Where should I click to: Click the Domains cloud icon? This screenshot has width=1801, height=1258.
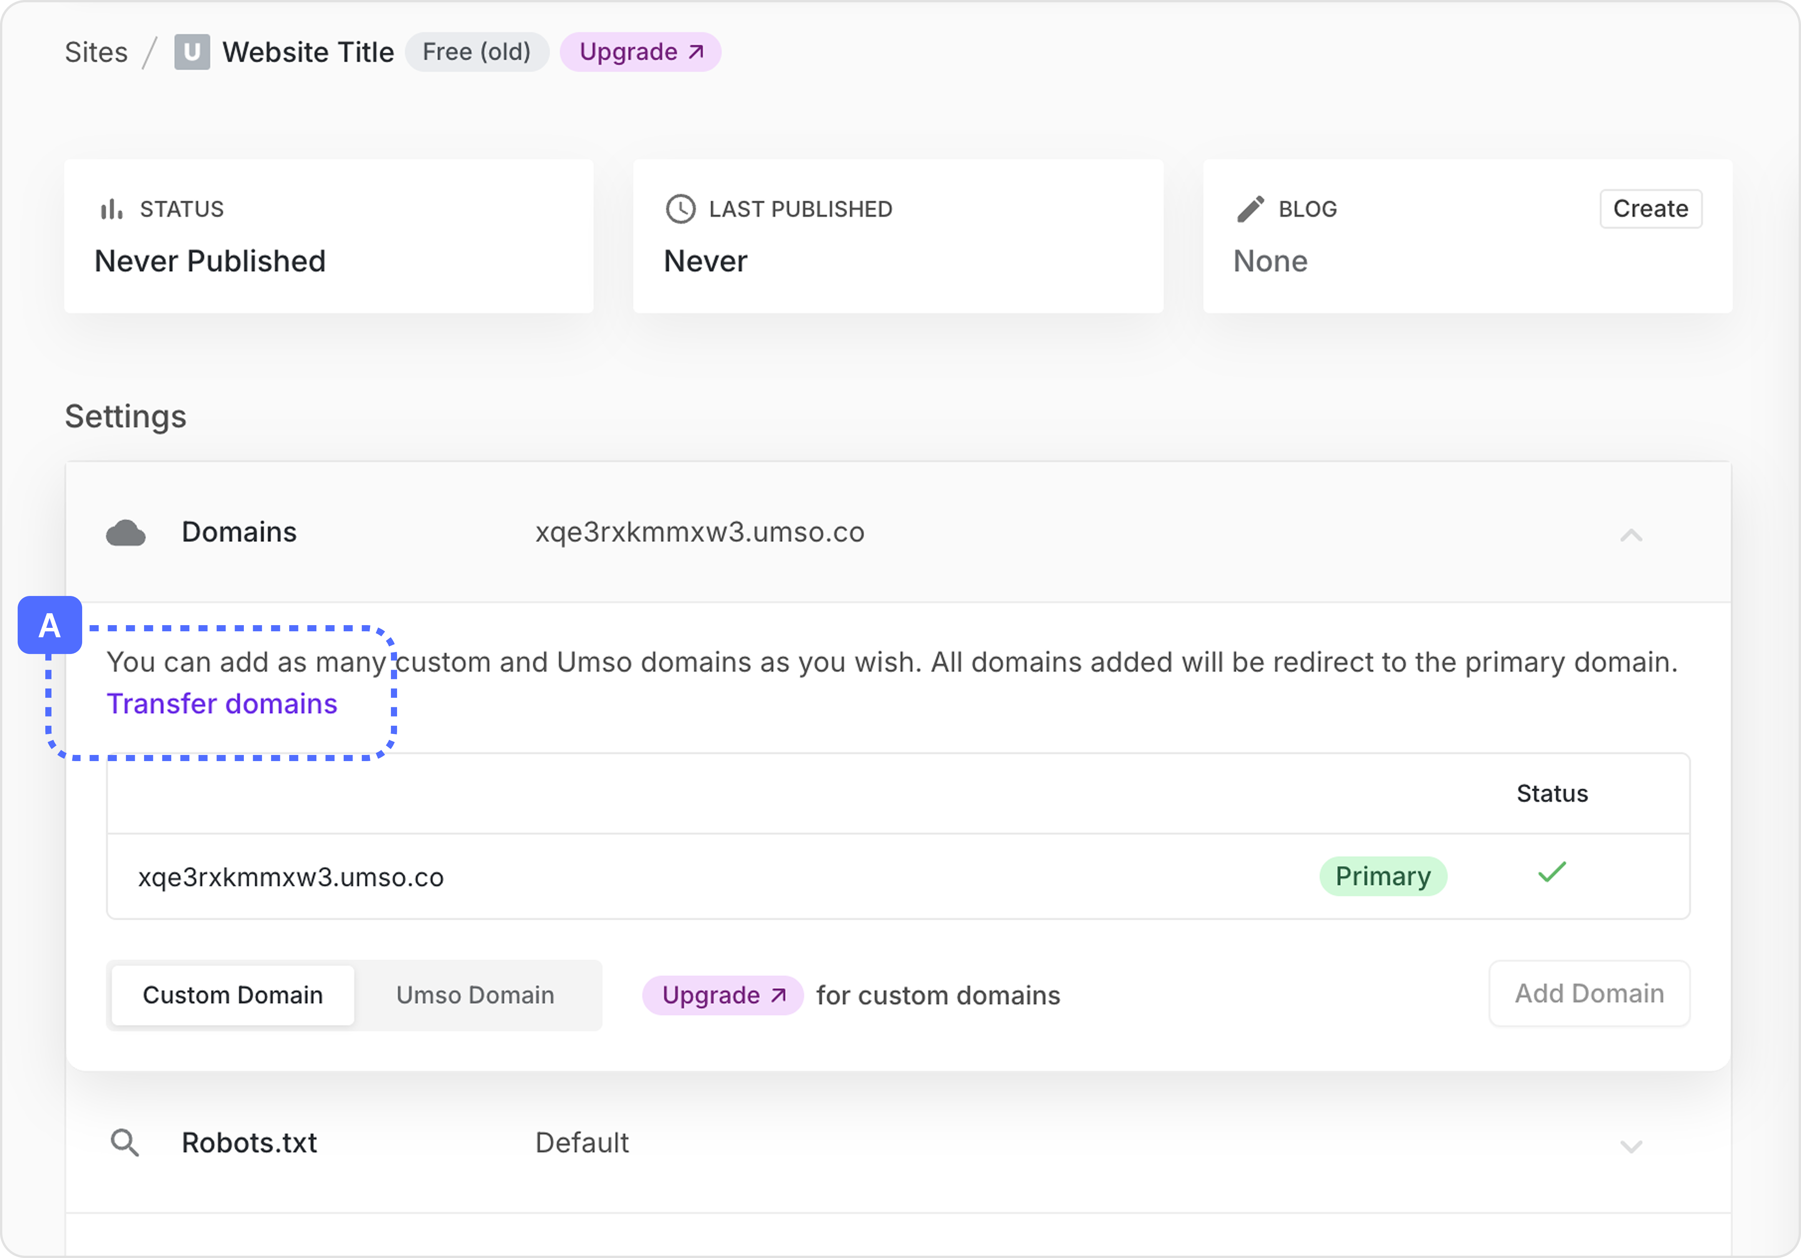[x=126, y=533]
